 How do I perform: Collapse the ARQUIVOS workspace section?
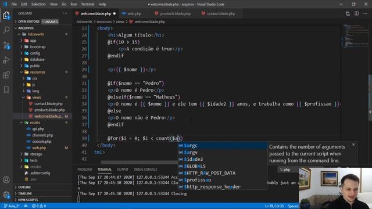pos(42,28)
